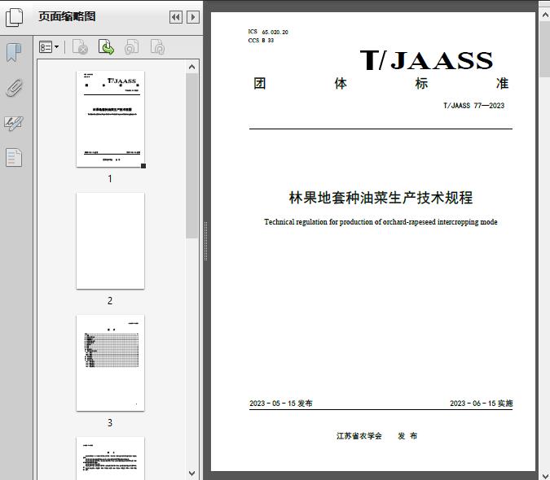Viewport: 550px width, 480px height.
Task: Click page label 3 under thumbnail
Action: click(x=110, y=422)
